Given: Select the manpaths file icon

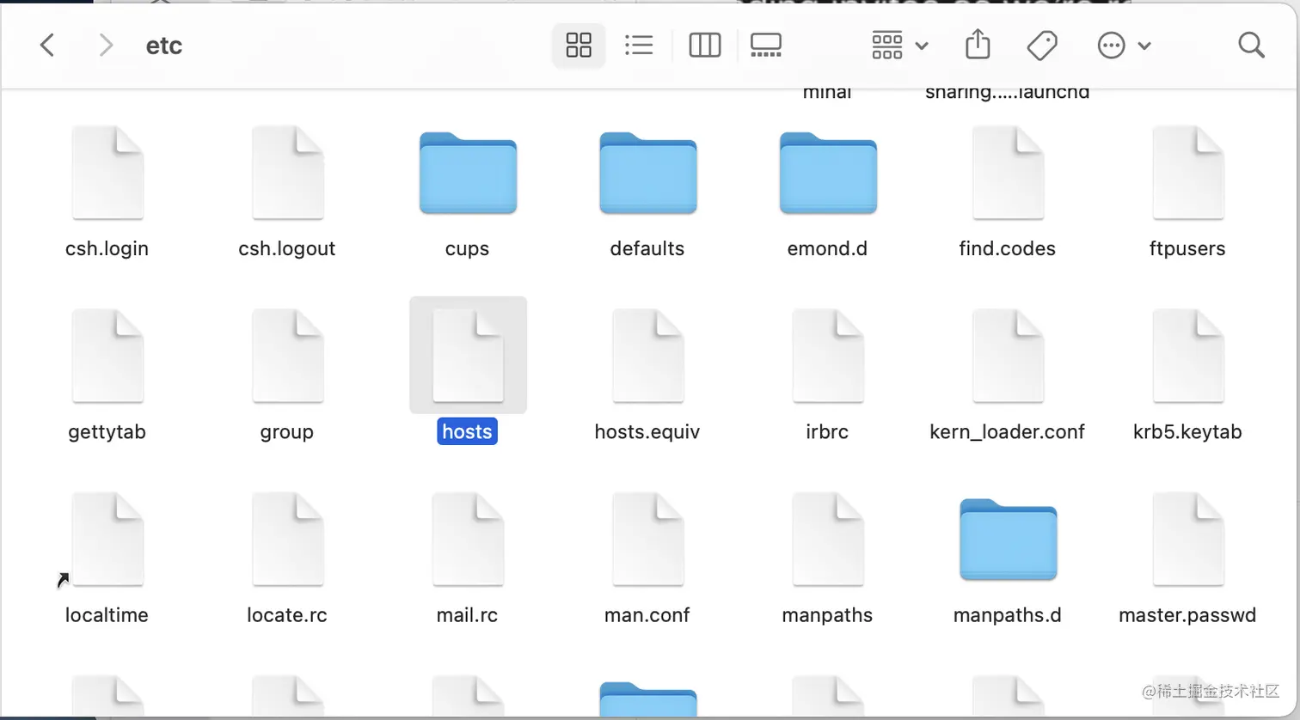Looking at the screenshot, I should [828, 540].
